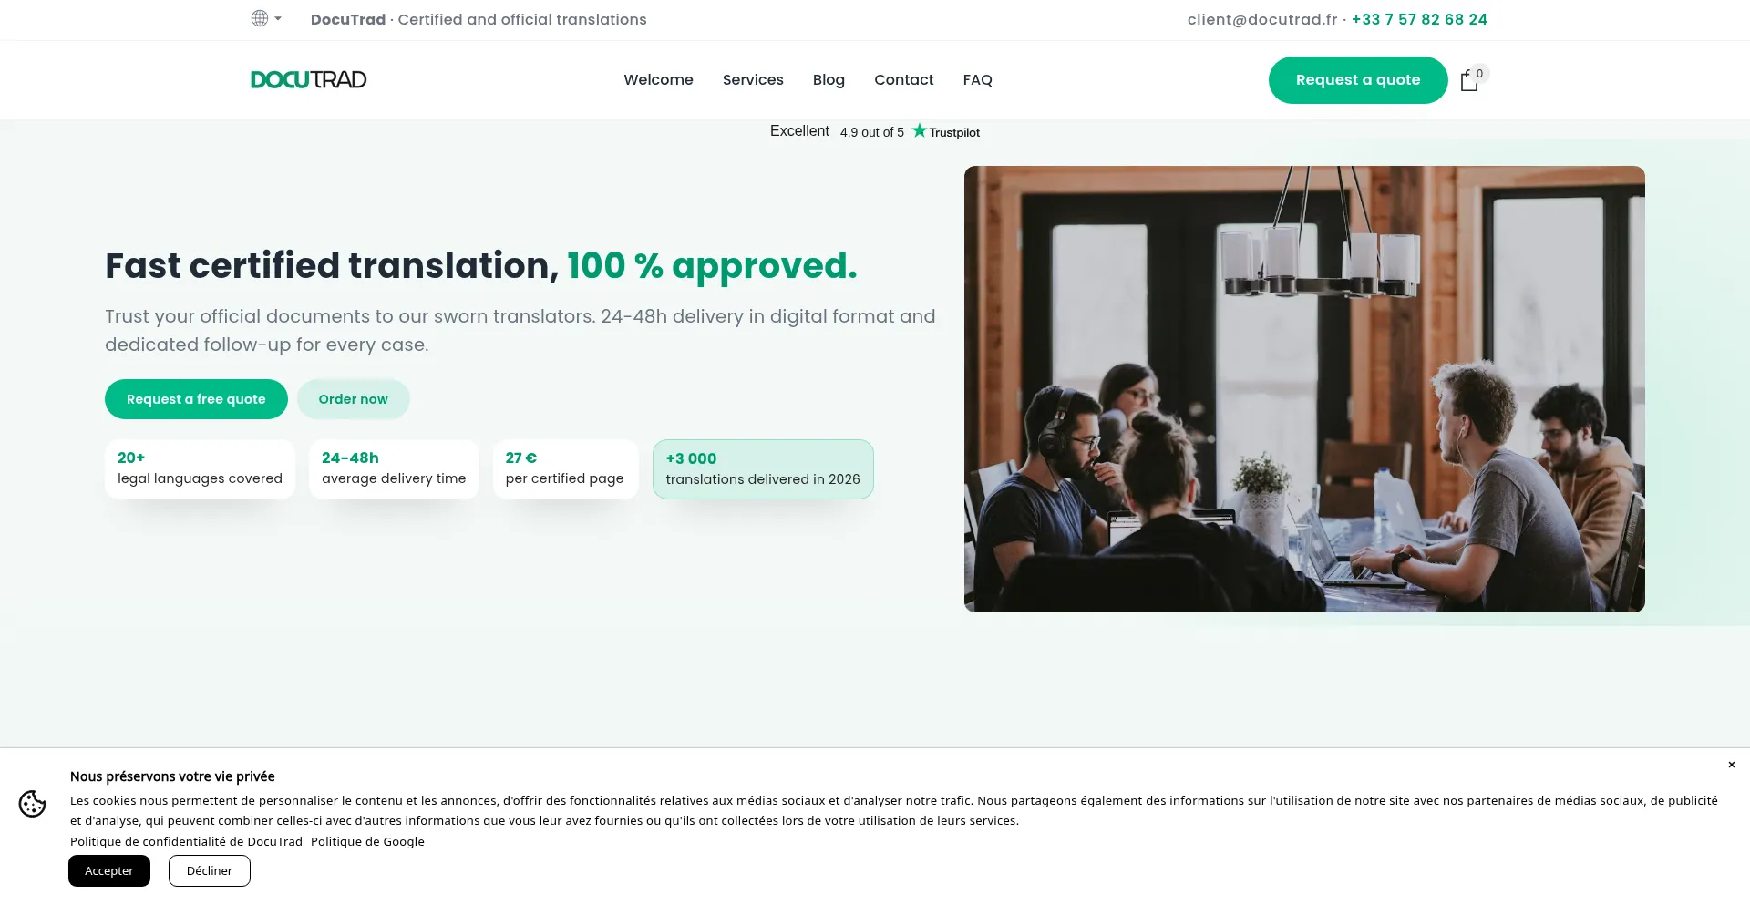Open the Blog page
This screenshot has height=905, width=1750.
click(829, 79)
